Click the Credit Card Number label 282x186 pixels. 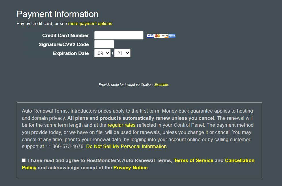(66, 35)
